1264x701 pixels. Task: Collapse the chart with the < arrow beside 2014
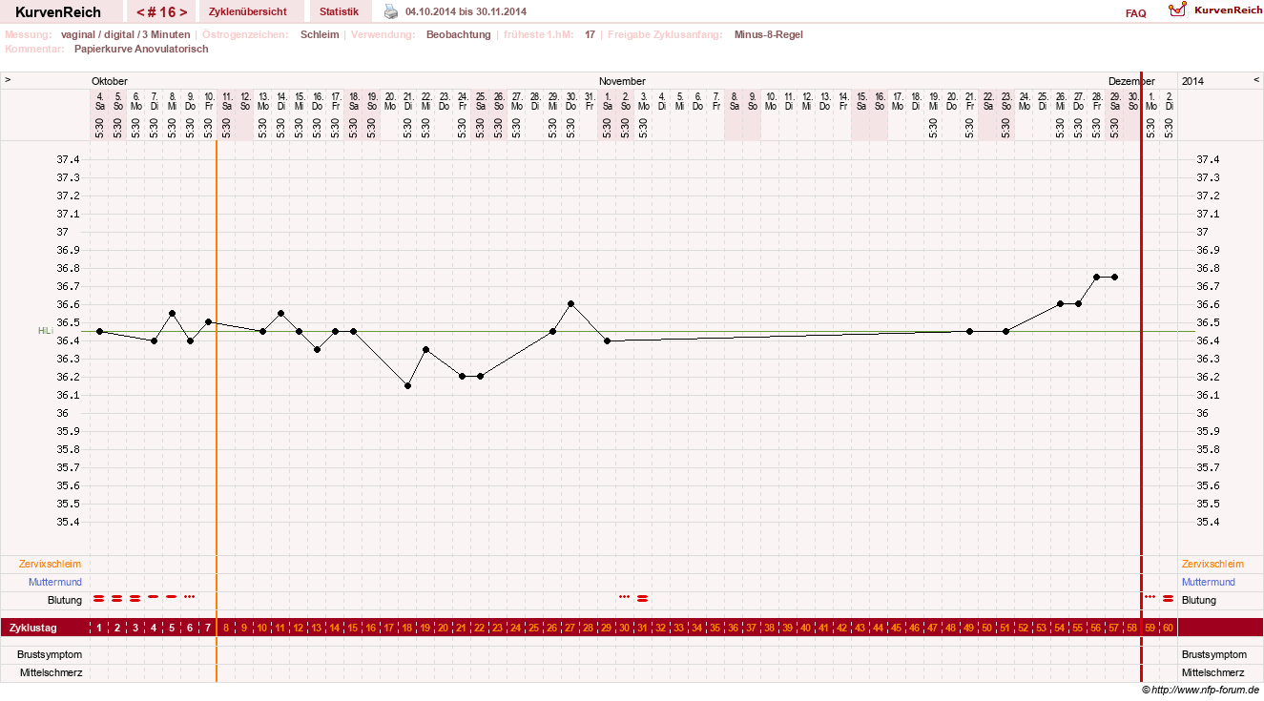tap(1256, 80)
